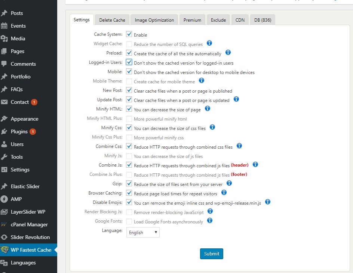The width and height of the screenshot is (353, 273).
Task: Click info icon beside Mobile Theme
Action: click(202, 81)
